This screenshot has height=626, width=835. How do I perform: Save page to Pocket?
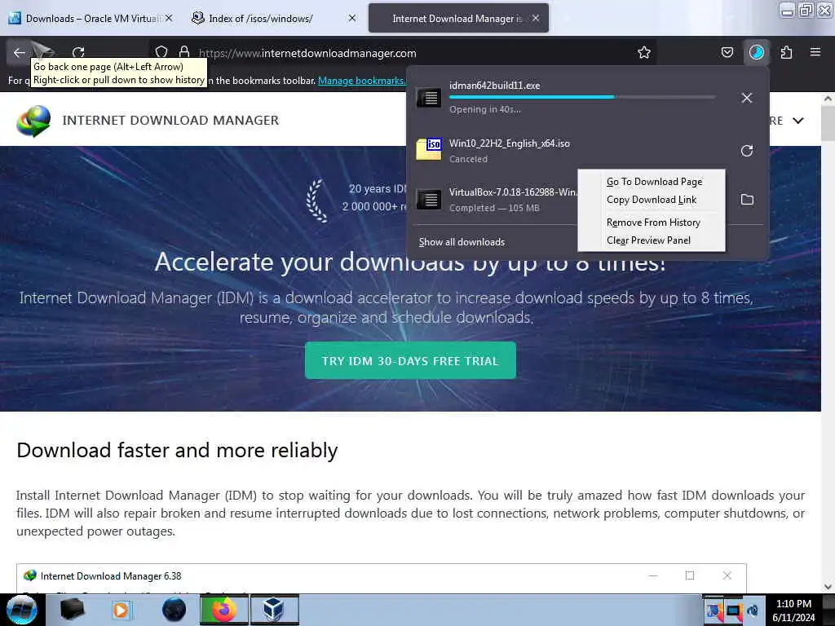coord(727,52)
